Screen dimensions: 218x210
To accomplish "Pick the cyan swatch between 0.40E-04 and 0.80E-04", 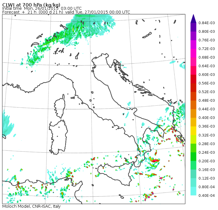I will [x=193, y=191].
